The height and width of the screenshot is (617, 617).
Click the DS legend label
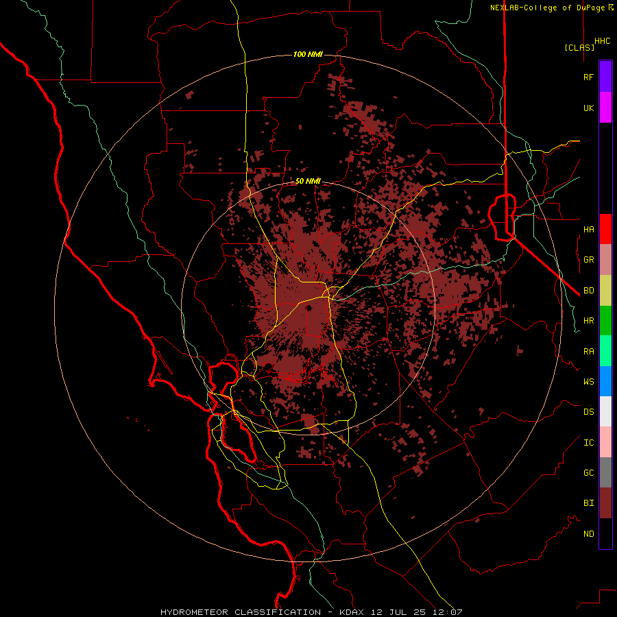[588, 411]
